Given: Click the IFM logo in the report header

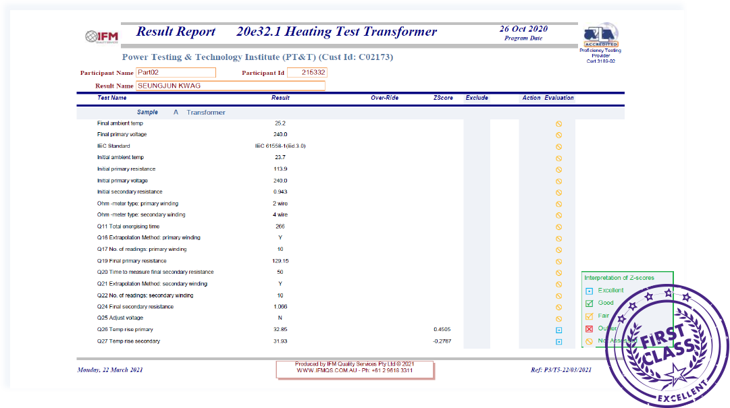Looking at the screenshot, I should pyautogui.click(x=102, y=36).
